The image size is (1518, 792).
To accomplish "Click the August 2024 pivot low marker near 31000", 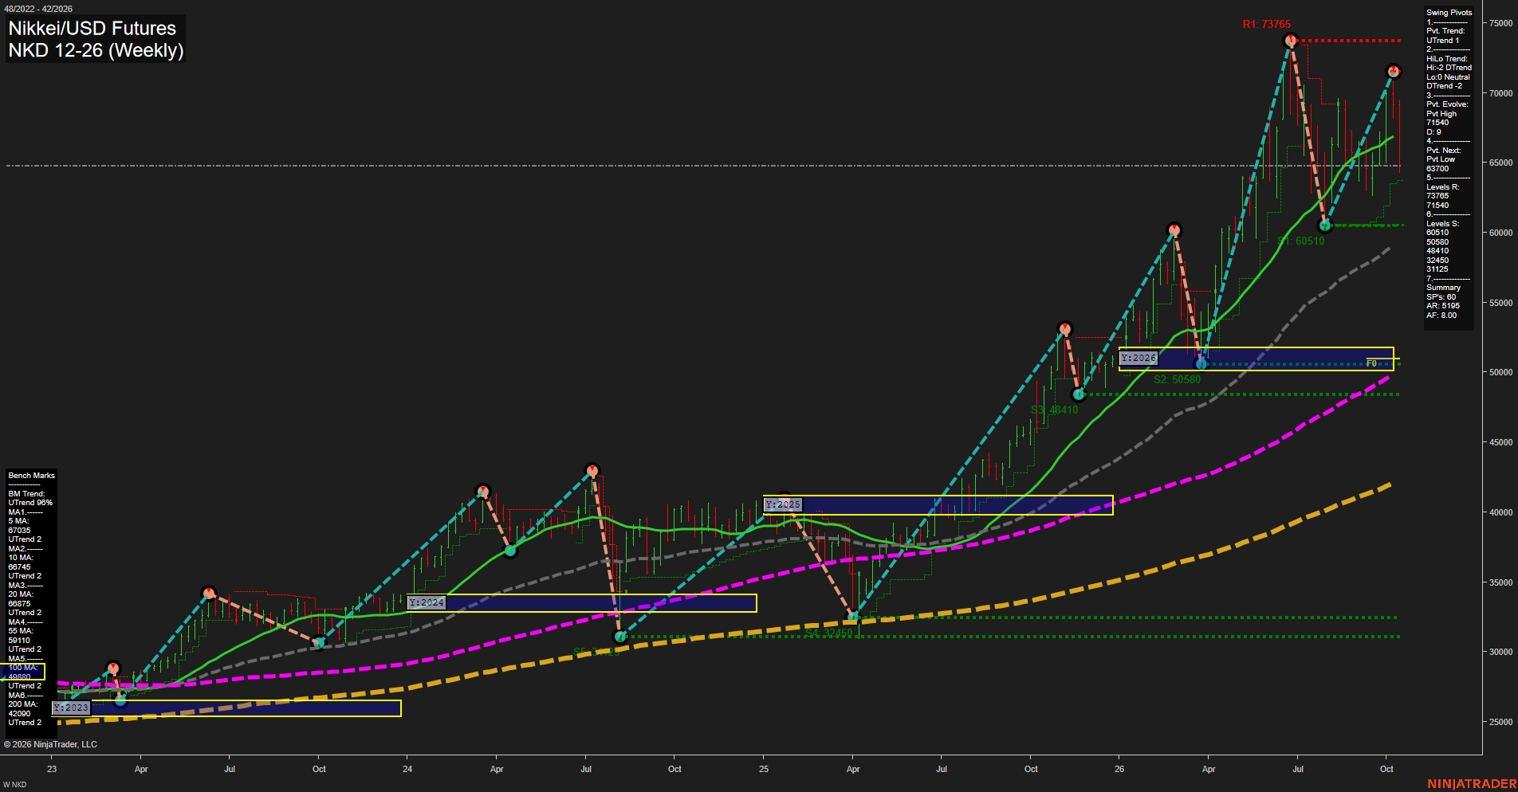I will (x=620, y=637).
